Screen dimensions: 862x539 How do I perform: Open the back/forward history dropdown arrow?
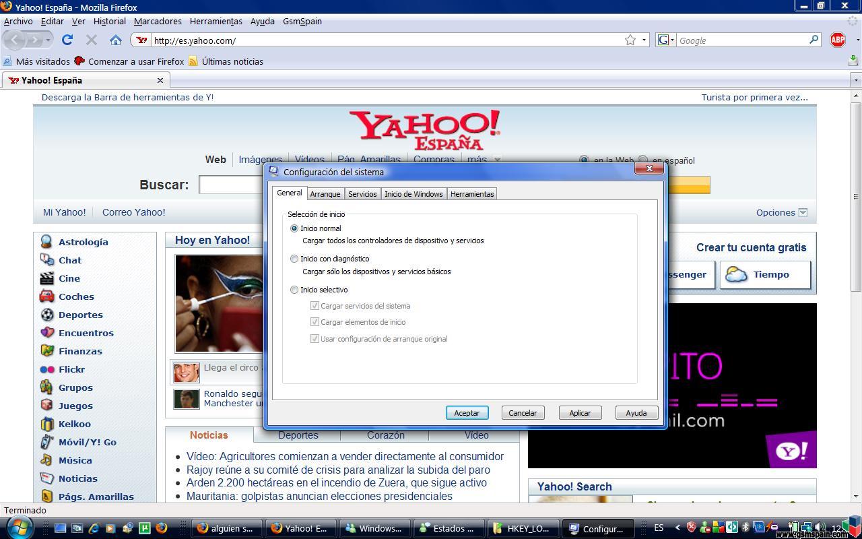coord(48,40)
